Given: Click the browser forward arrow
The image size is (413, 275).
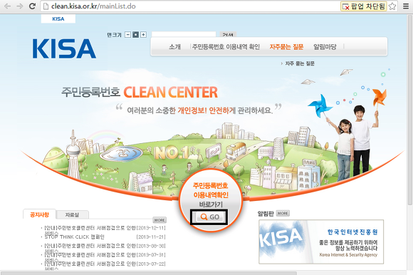Looking at the screenshot, I should pyautogui.click(x=20, y=6).
